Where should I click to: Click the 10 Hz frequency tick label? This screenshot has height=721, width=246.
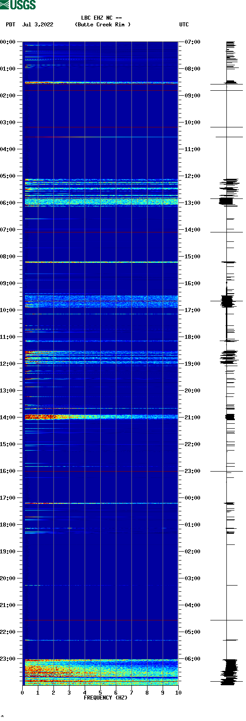click(x=178, y=693)
